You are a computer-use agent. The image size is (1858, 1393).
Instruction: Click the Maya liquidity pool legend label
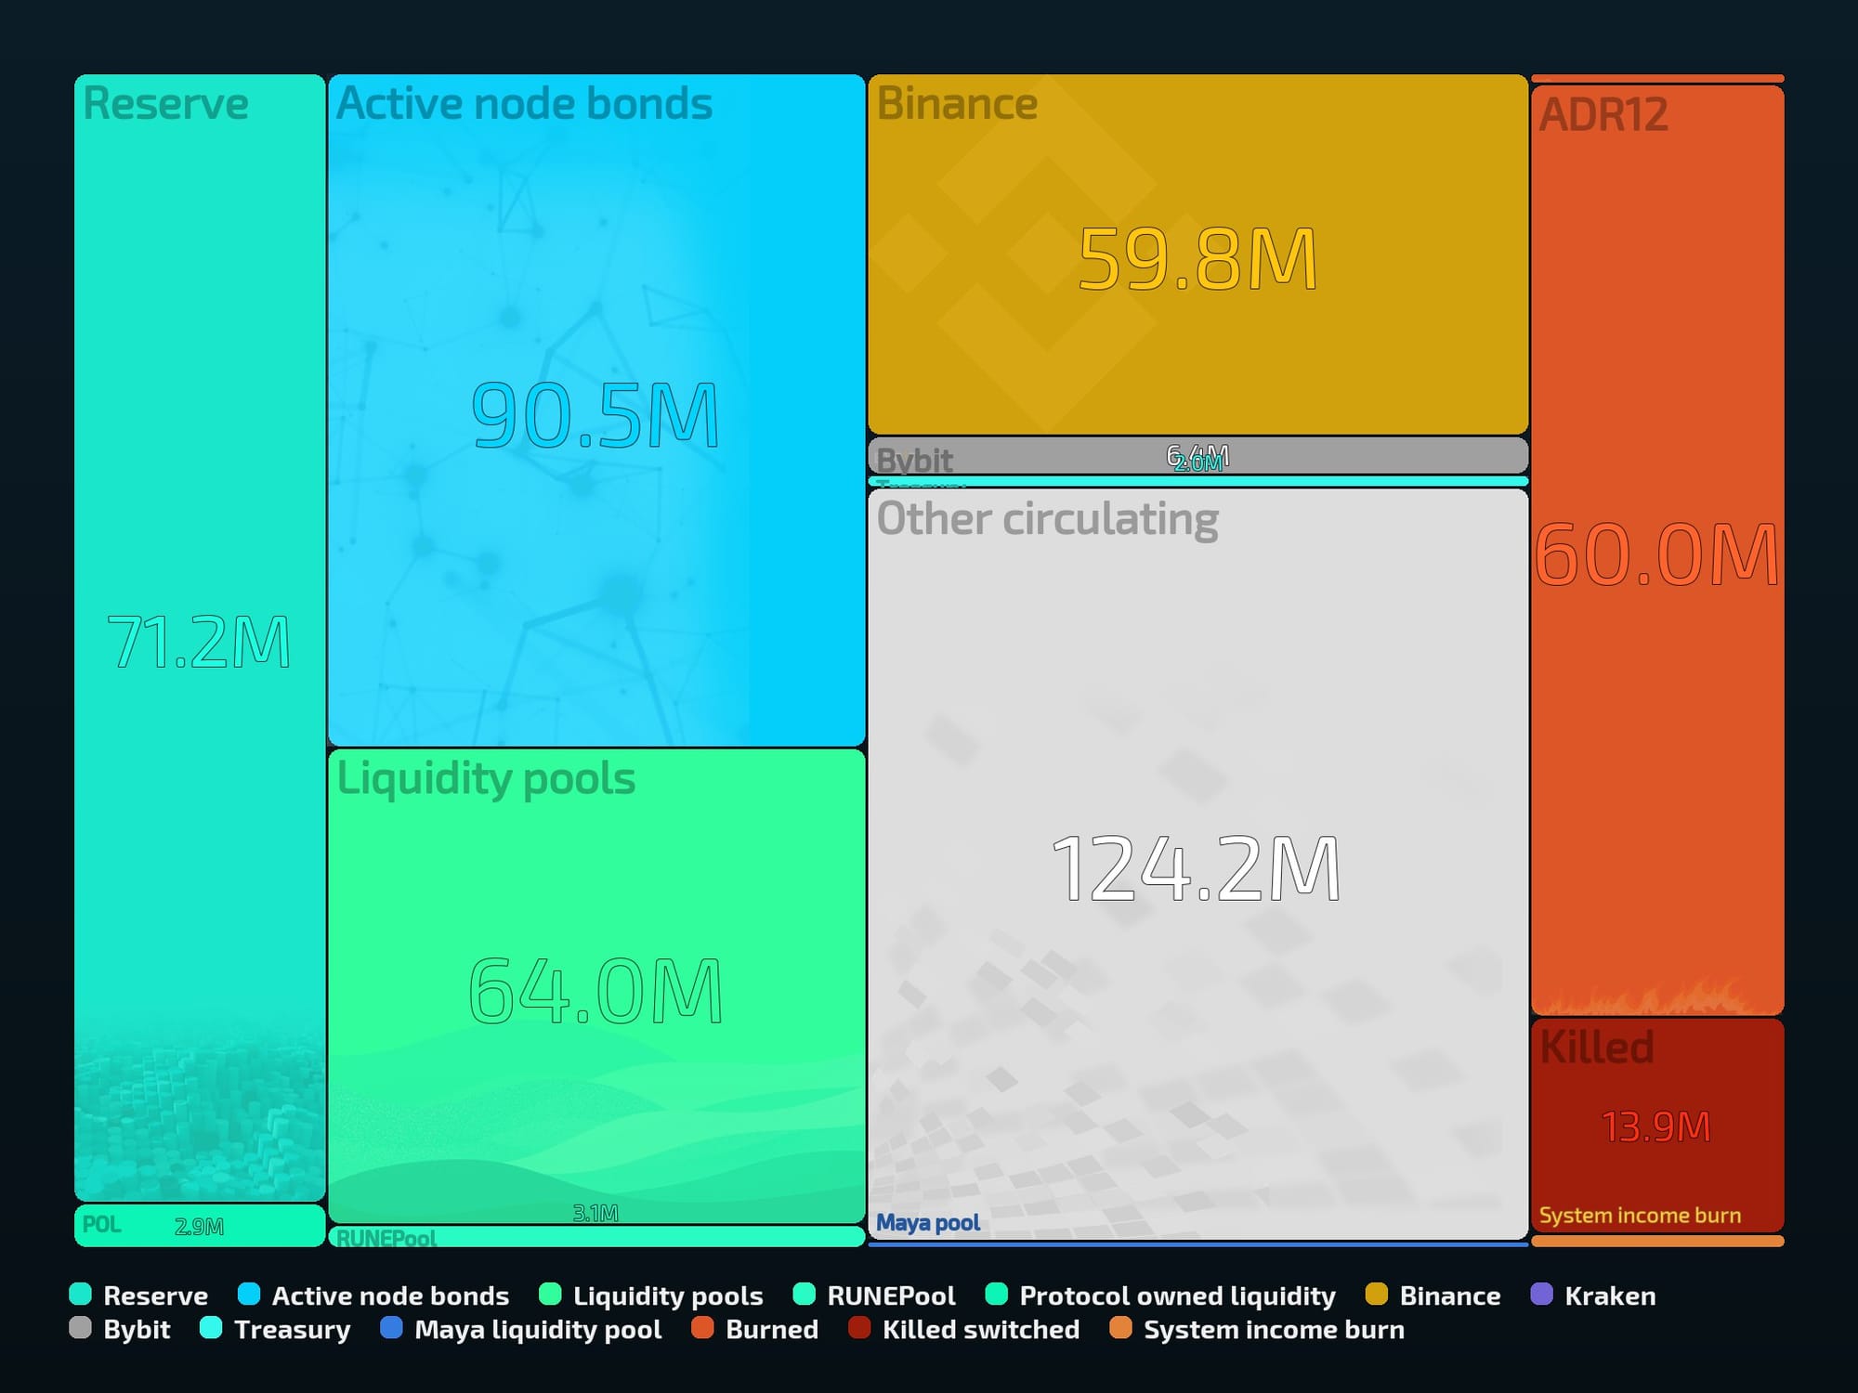(537, 1329)
